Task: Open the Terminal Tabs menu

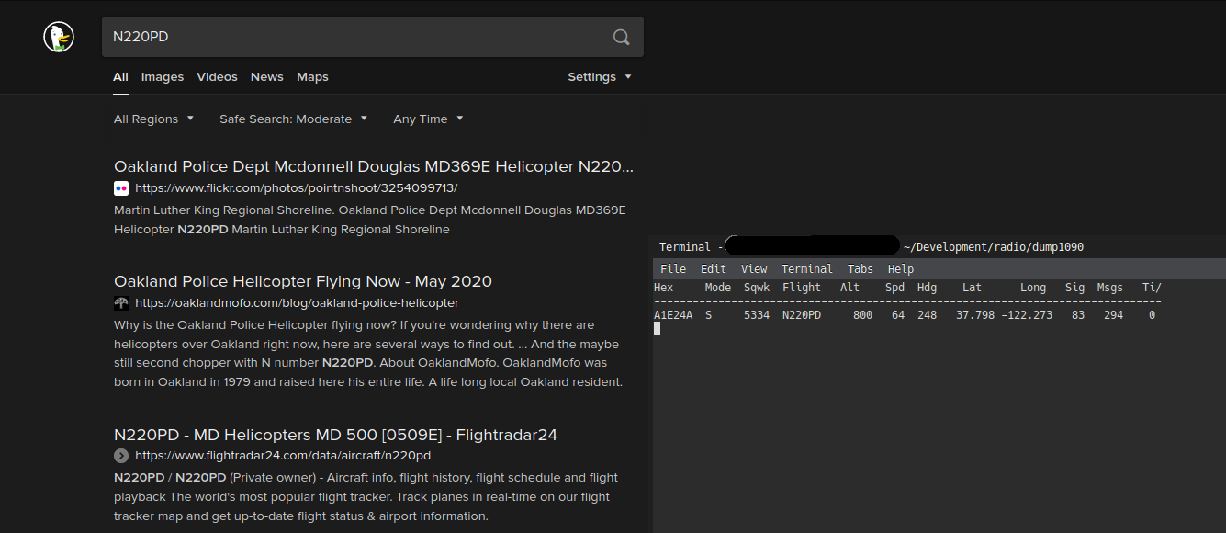Action: [x=860, y=269]
